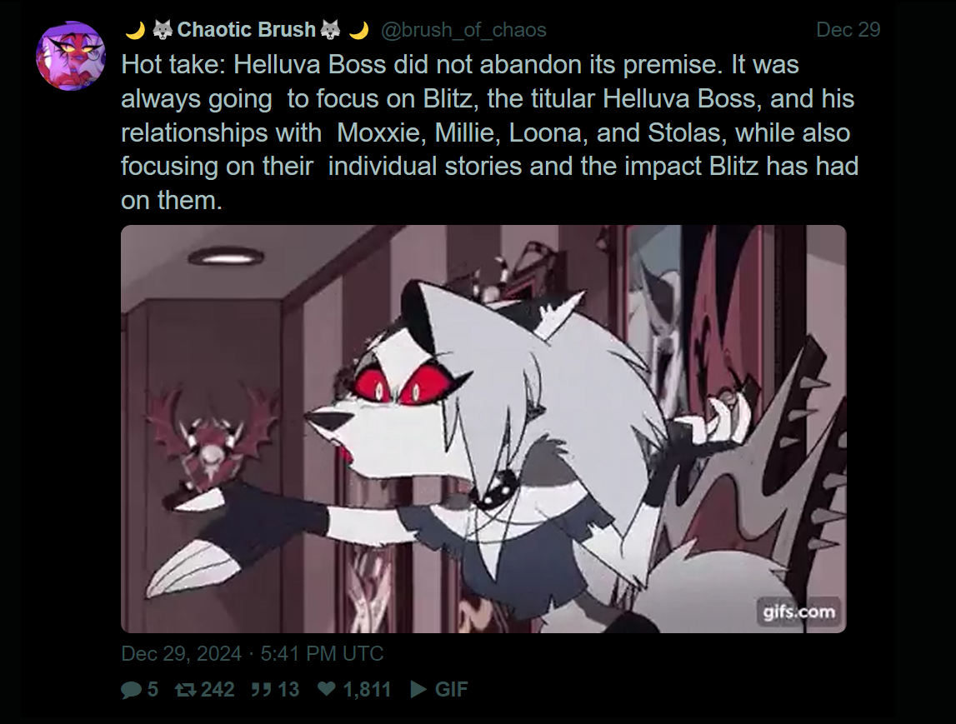This screenshot has height=724, width=956.
Task: Click the Dec 29 date link
Action: tap(848, 30)
